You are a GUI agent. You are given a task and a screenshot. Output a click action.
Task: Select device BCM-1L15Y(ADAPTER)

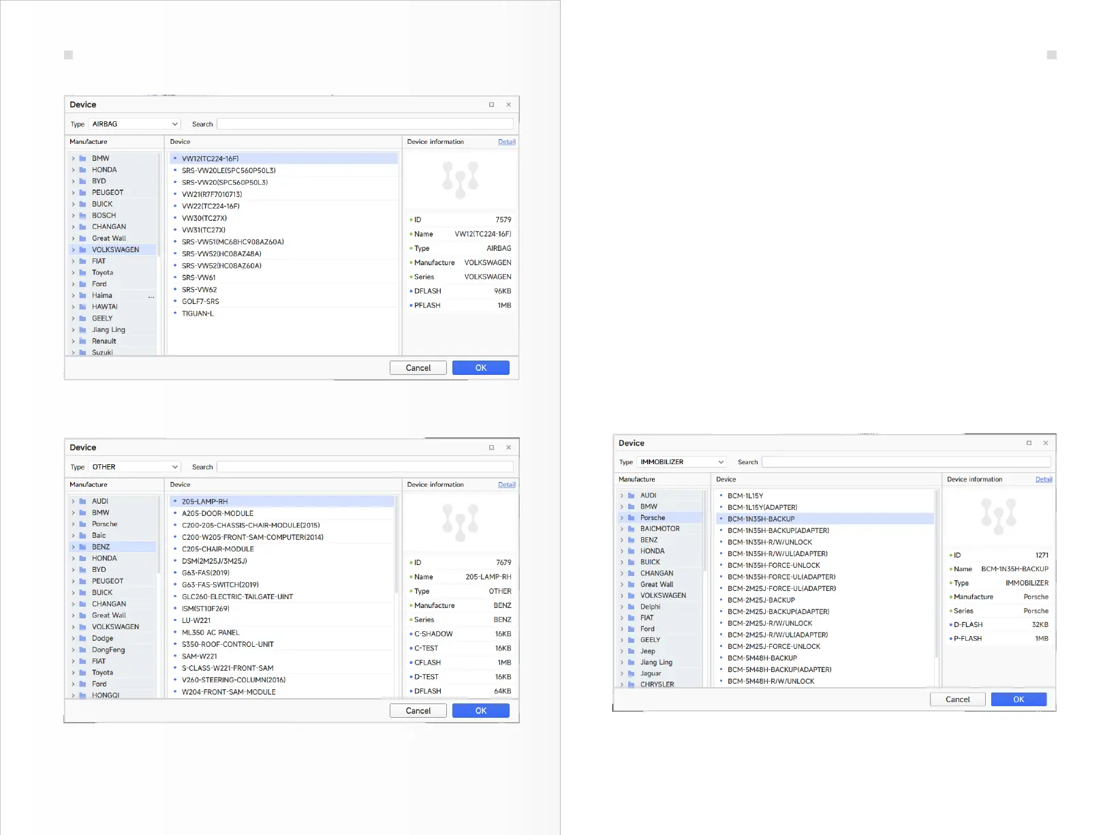point(825,507)
